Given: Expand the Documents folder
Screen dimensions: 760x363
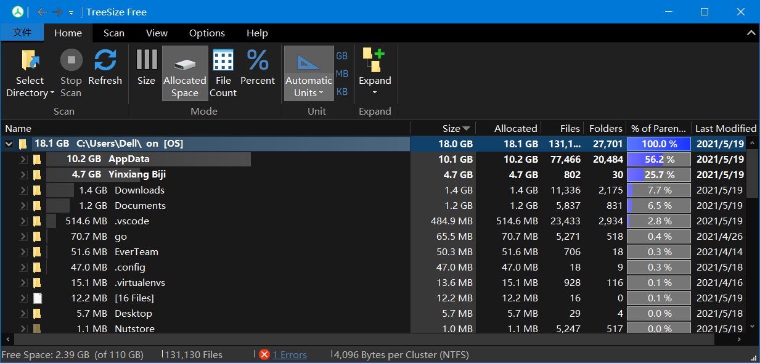Looking at the screenshot, I should (x=23, y=206).
